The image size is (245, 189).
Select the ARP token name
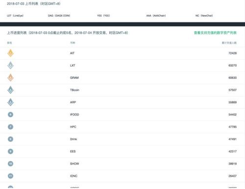[x=73, y=102]
